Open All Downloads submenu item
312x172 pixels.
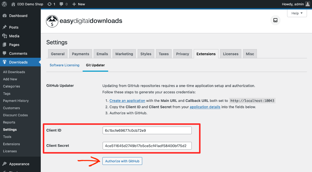tap(14, 72)
